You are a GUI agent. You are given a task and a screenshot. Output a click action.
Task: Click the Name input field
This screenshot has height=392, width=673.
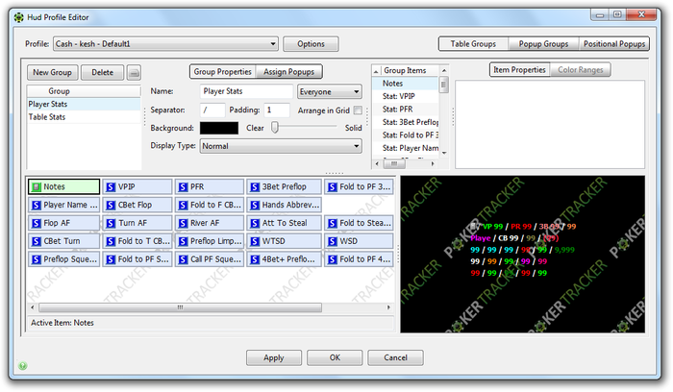(x=246, y=91)
